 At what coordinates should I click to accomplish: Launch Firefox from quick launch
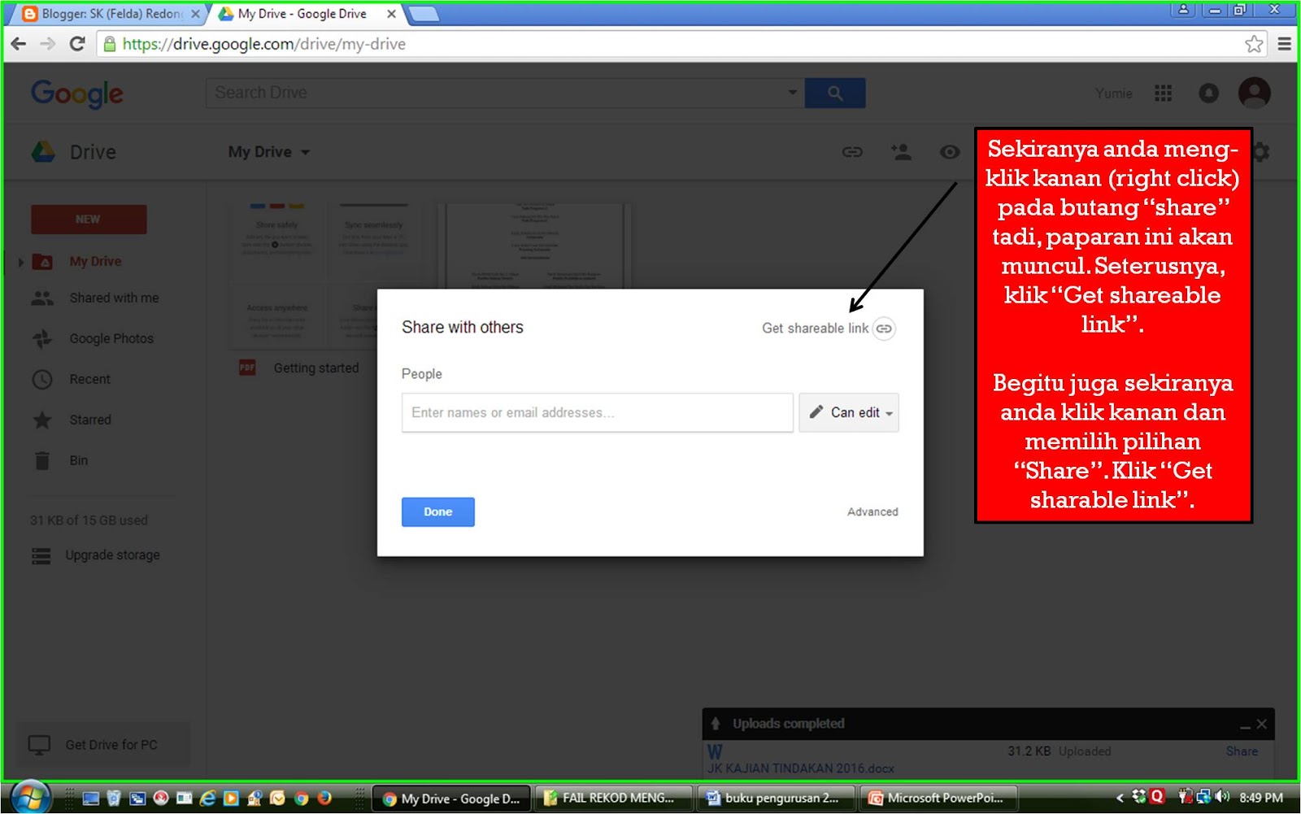324,799
